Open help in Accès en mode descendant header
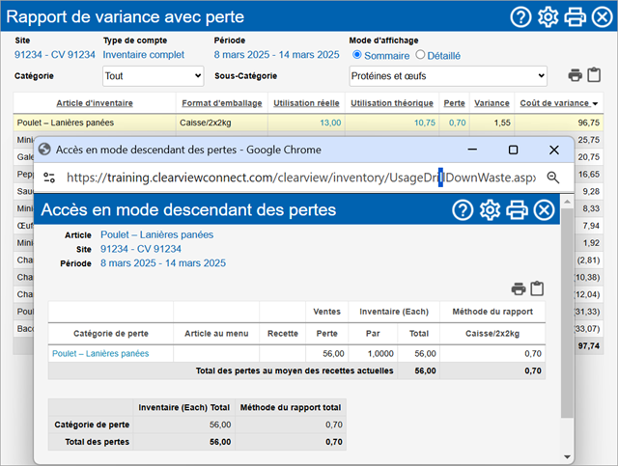The image size is (618, 466). point(463,210)
